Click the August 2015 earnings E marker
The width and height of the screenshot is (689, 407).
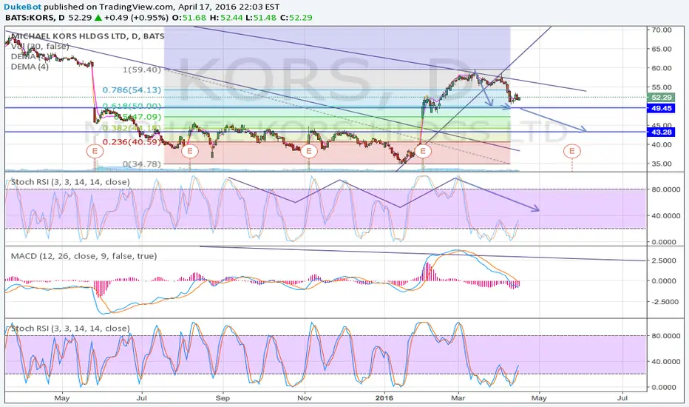click(190, 152)
